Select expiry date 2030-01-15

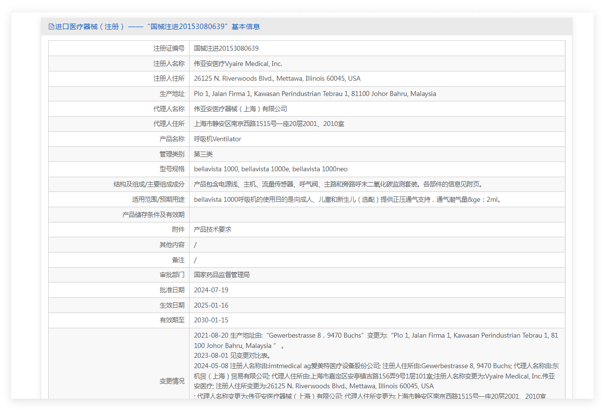(211, 320)
